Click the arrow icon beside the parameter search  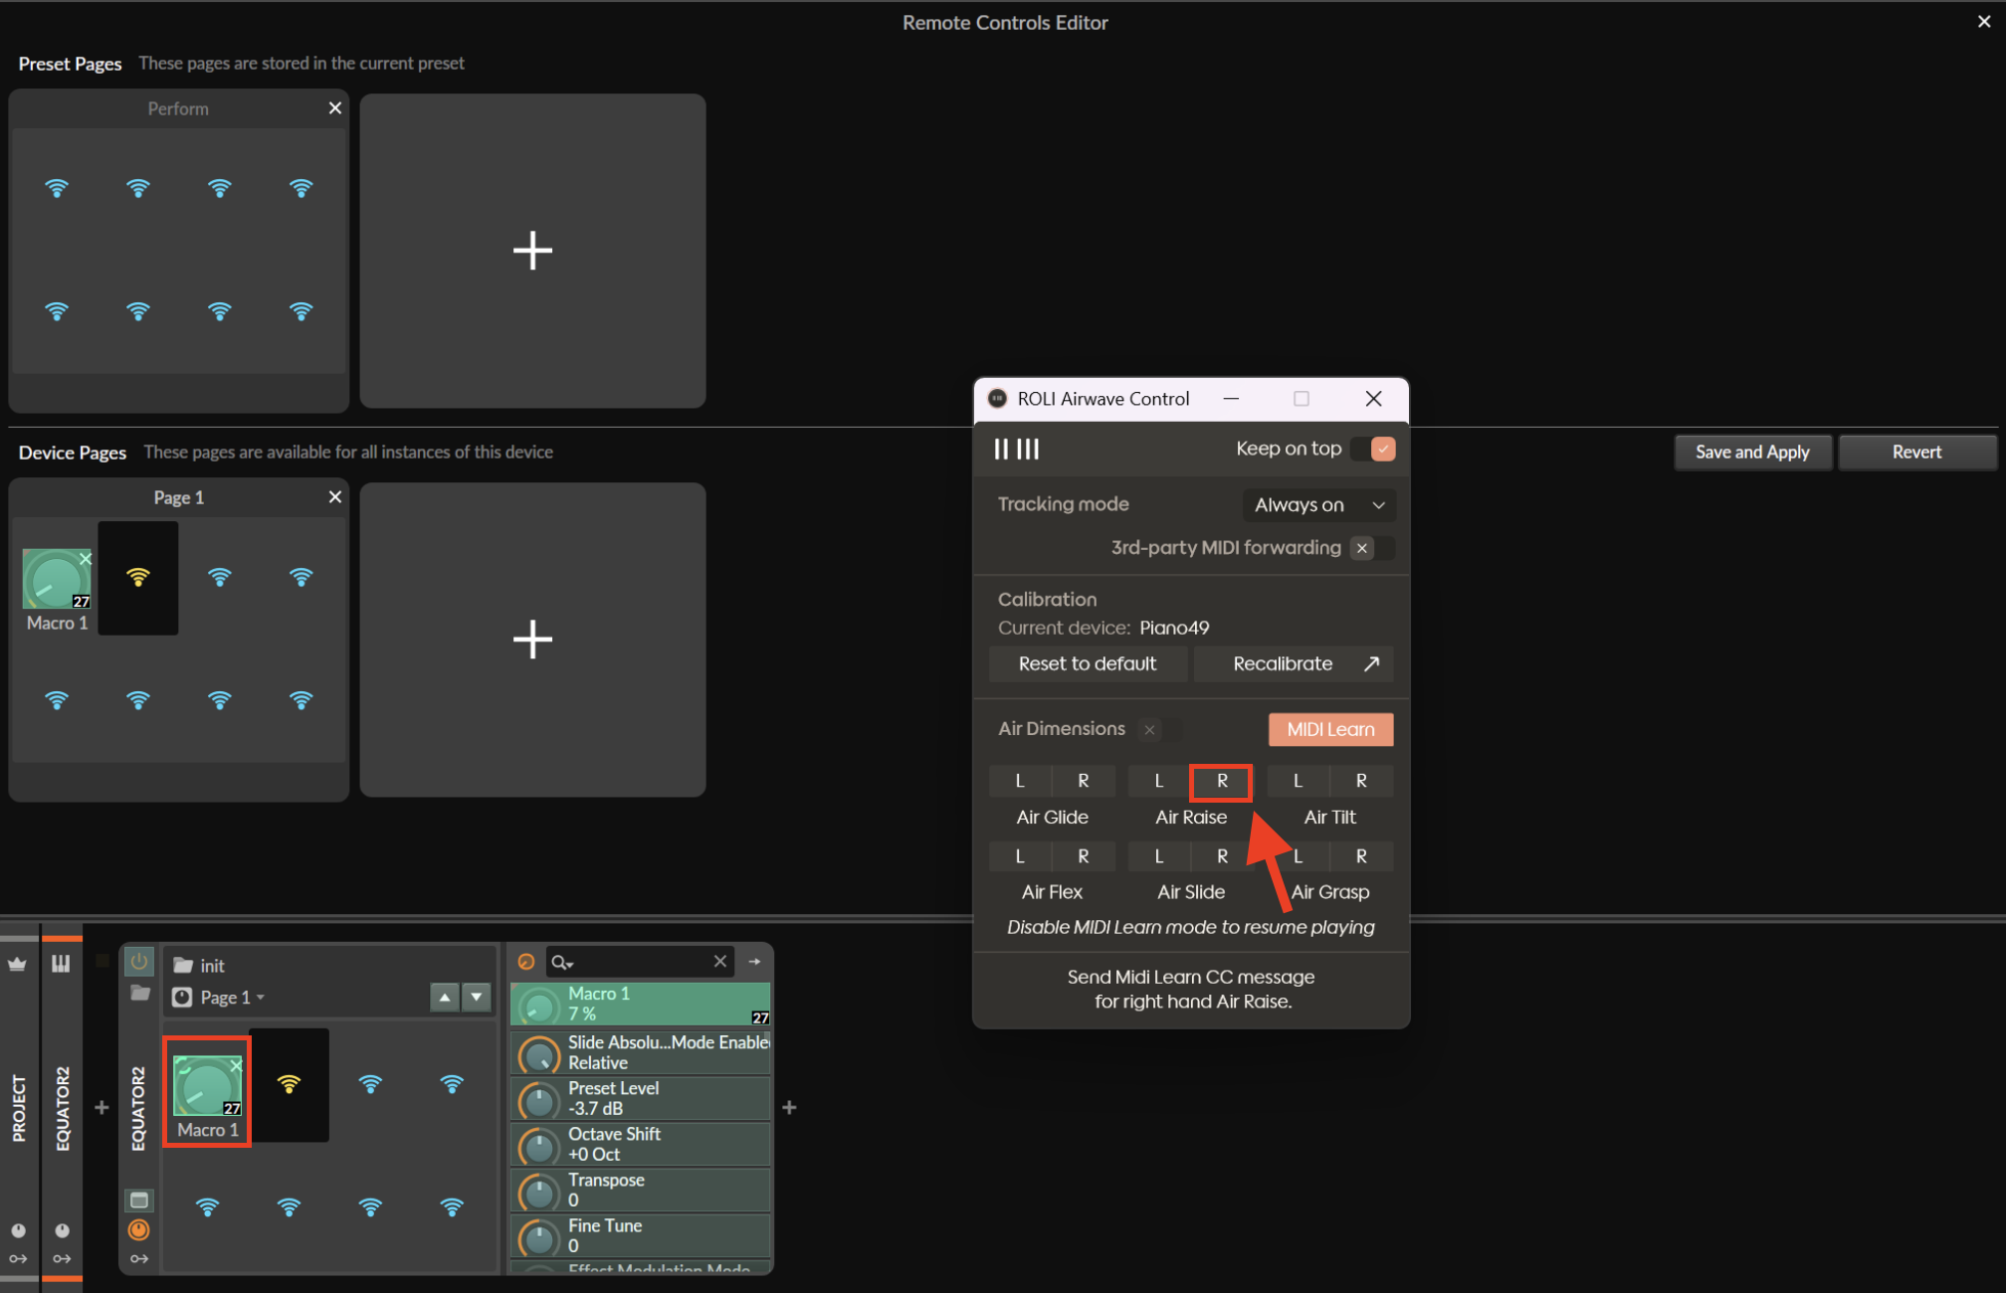click(754, 961)
